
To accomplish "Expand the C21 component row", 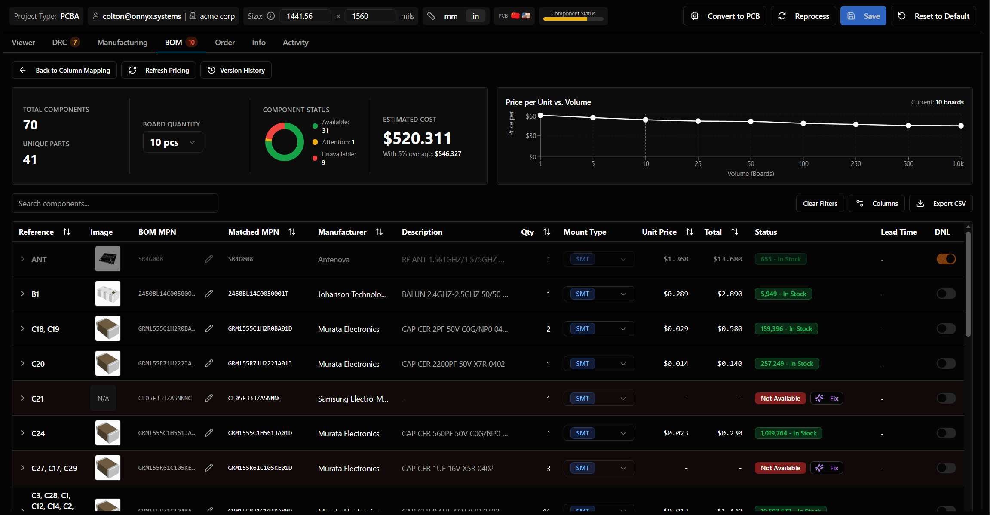I will pyautogui.click(x=22, y=398).
